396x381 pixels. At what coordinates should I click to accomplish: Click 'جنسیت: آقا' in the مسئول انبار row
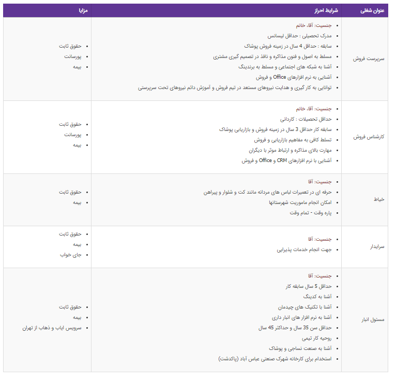(x=319, y=276)
